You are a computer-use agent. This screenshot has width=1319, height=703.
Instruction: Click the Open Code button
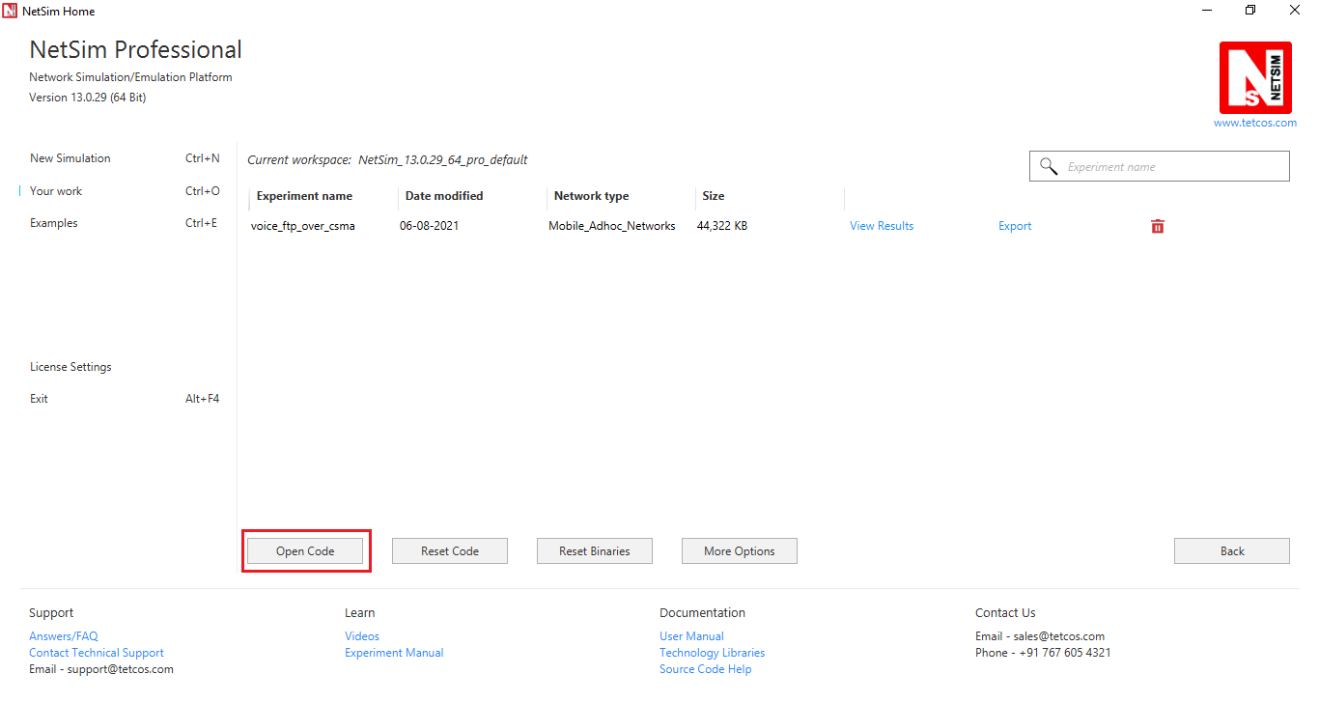click(305, 551)
